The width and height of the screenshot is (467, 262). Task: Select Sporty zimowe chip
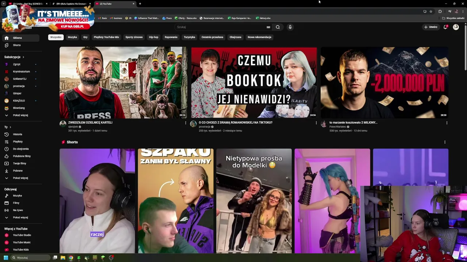pos(134,37)
